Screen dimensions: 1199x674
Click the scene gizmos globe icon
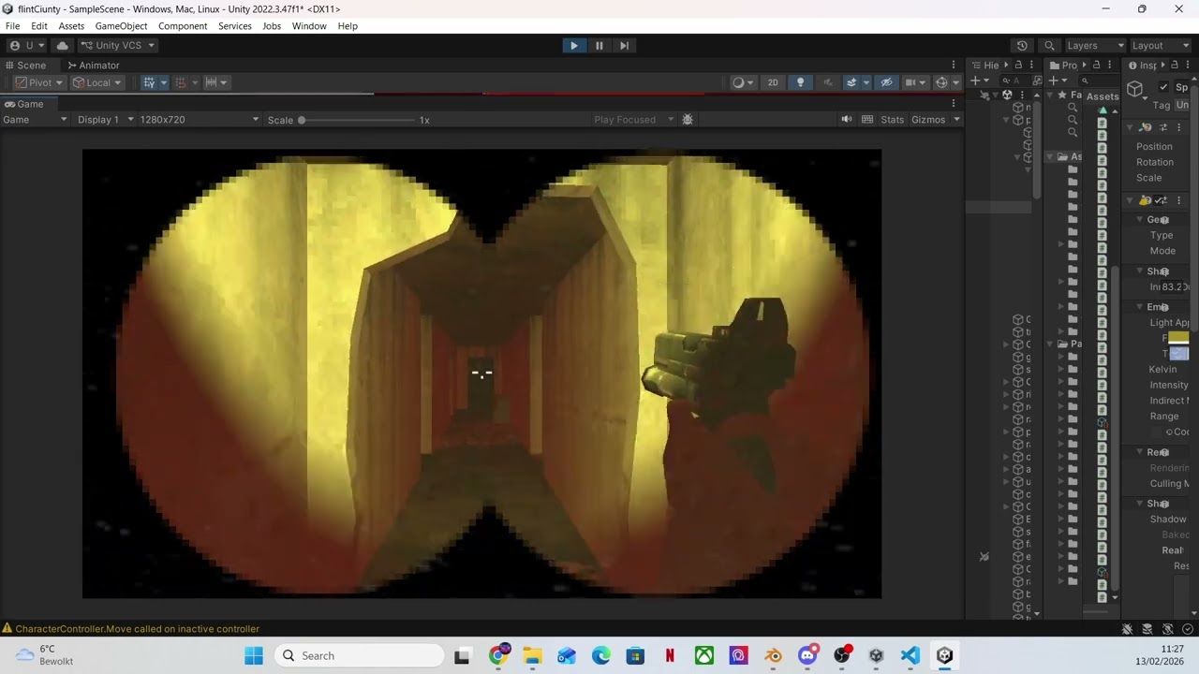pyautogui.click(x=941, y=82)
